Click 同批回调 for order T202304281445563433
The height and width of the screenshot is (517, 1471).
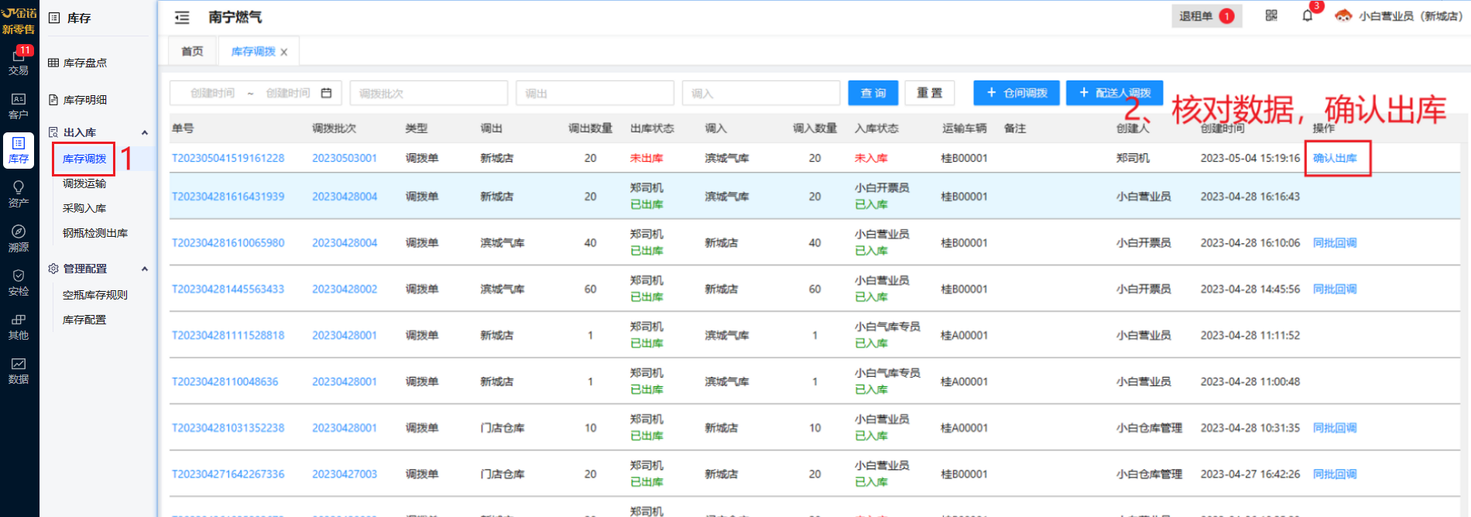1335,289
